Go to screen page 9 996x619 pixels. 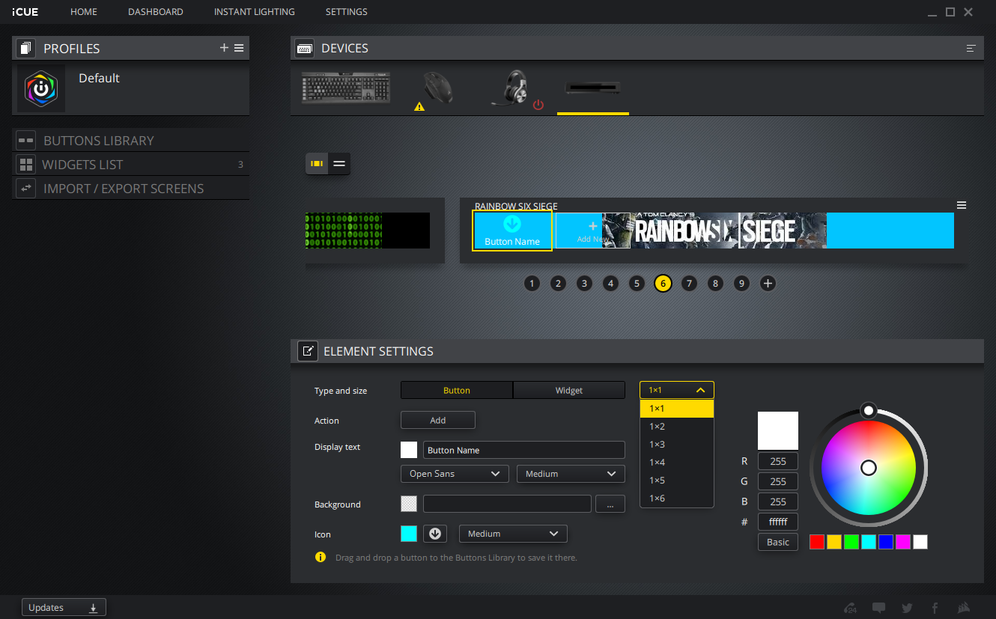[x=741, y=284]
